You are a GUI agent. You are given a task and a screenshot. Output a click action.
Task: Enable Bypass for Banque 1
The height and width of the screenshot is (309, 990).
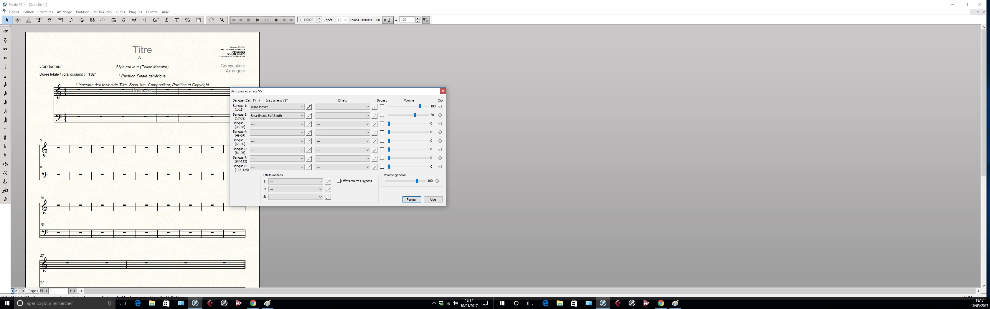pos(382,107)
